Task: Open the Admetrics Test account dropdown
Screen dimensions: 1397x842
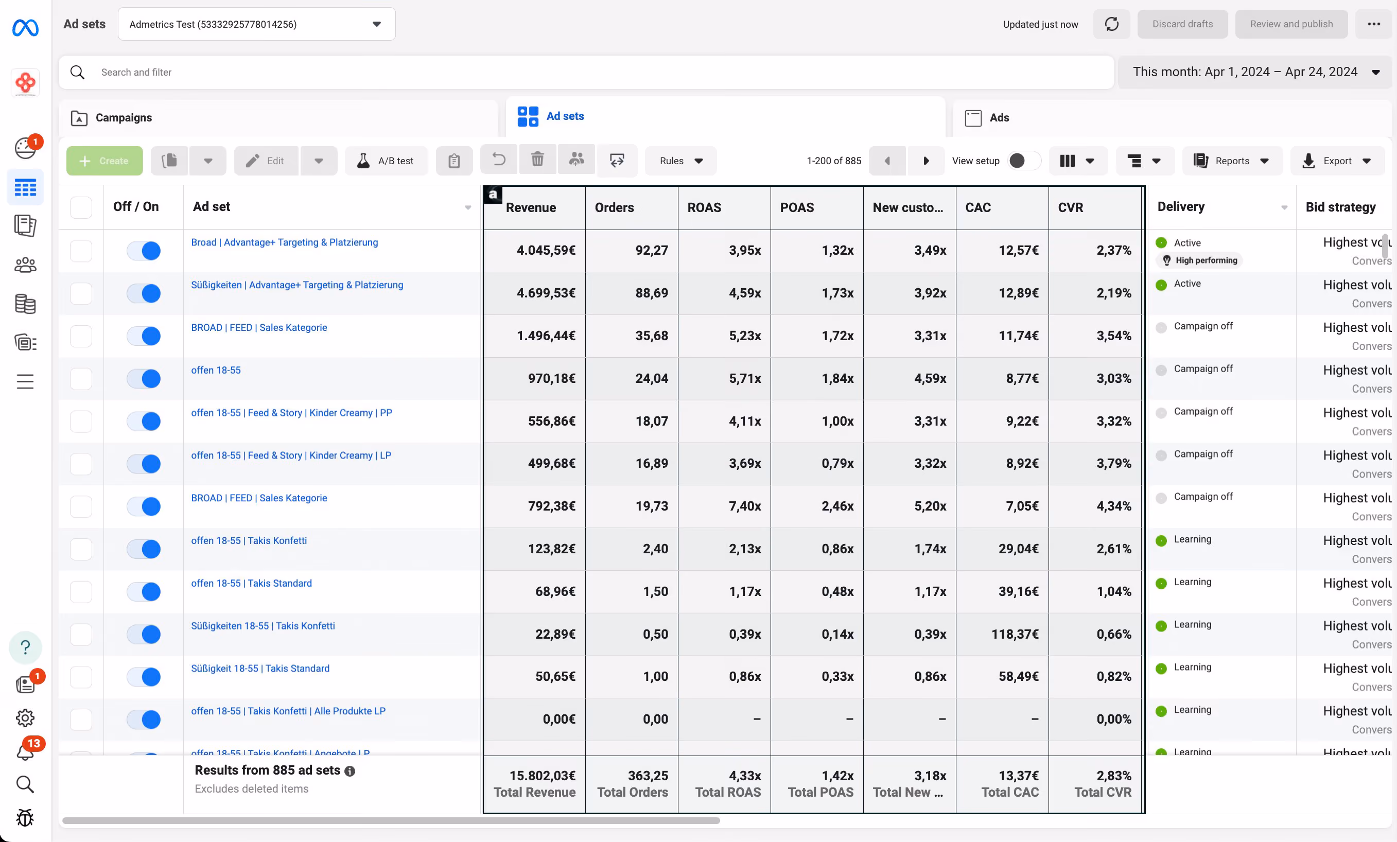Action: [256, 24]
